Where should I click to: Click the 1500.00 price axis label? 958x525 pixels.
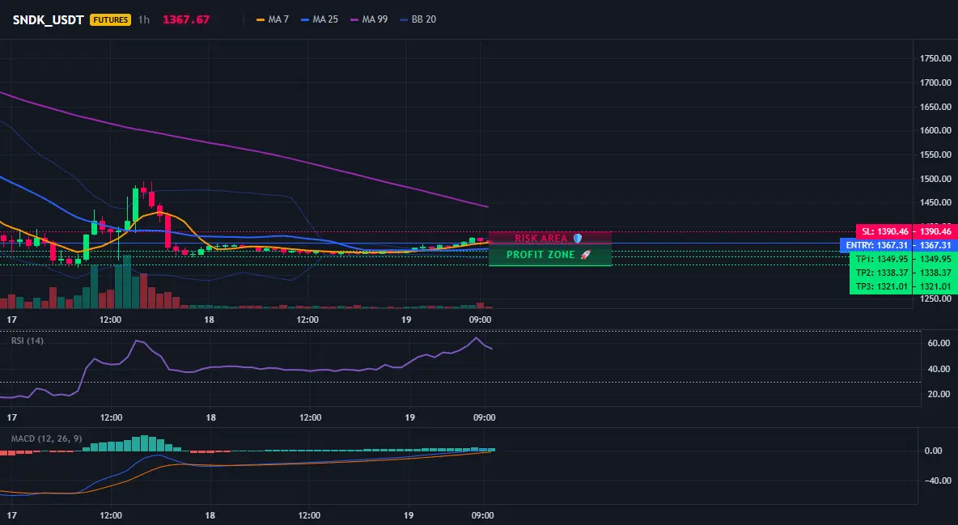(935, 179)
